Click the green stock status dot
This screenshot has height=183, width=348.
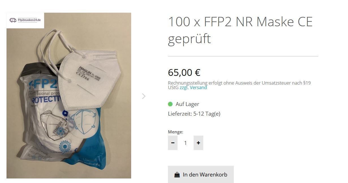(x=170, y=104)
